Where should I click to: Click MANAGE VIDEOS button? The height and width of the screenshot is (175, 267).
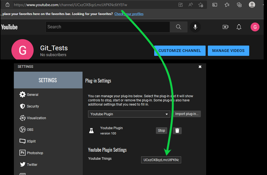228,51
